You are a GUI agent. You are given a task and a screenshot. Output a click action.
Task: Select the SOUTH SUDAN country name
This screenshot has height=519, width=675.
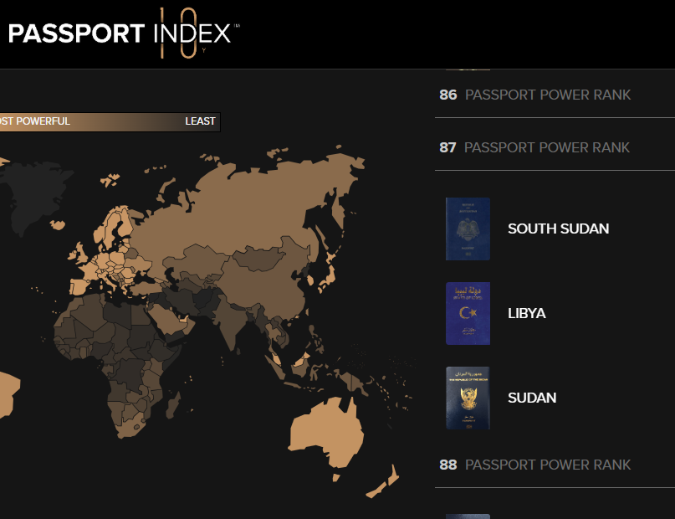coord(559,229)
